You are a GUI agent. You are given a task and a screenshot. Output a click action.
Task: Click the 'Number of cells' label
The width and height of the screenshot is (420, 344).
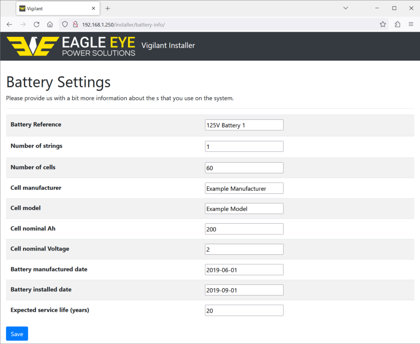(33, 167)
